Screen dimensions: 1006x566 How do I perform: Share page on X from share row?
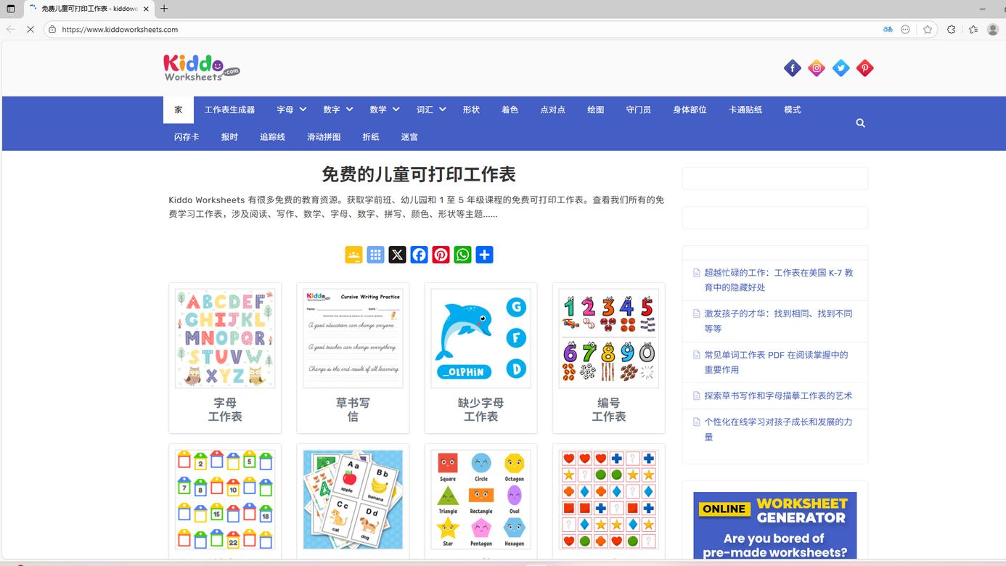(397, 255)
